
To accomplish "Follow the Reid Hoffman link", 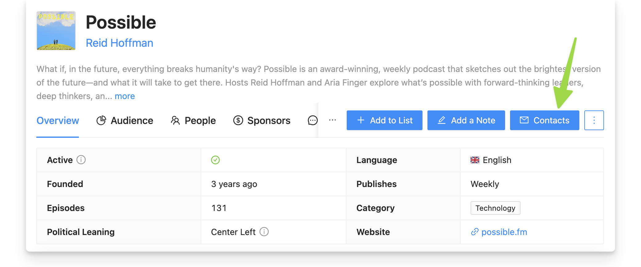I will (120, 43).
